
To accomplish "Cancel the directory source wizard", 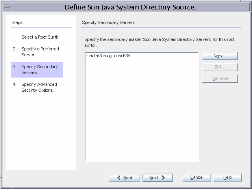I will (197, 178).
